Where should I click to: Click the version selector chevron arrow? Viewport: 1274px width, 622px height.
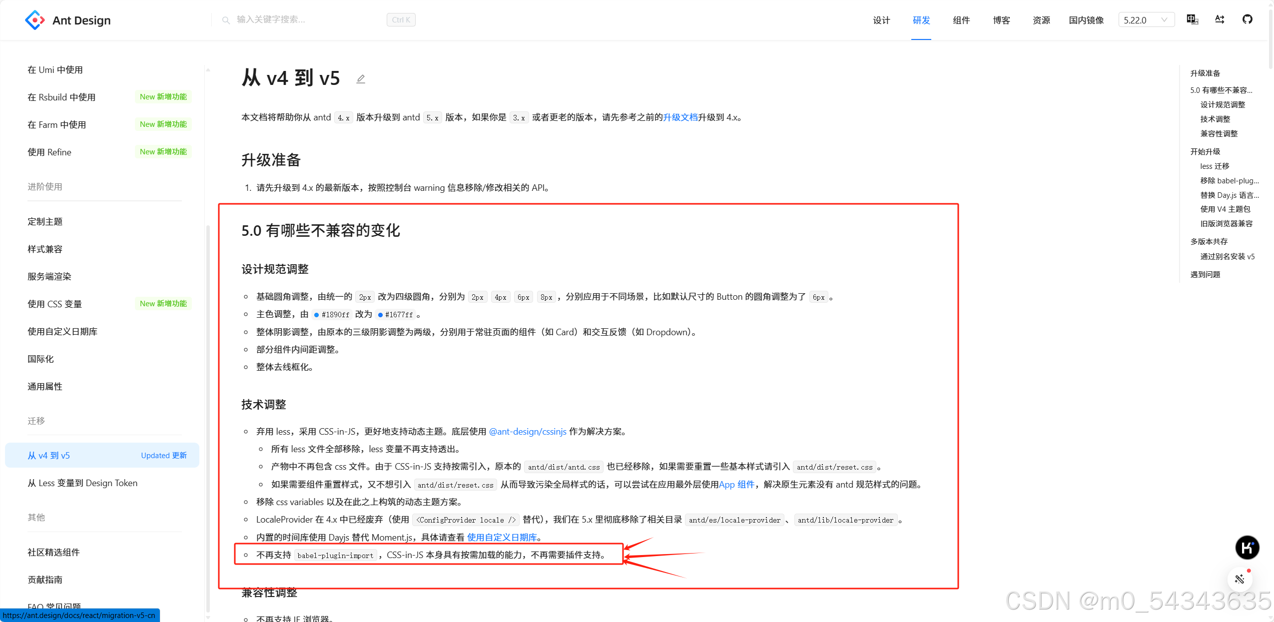click(1164, 20)
